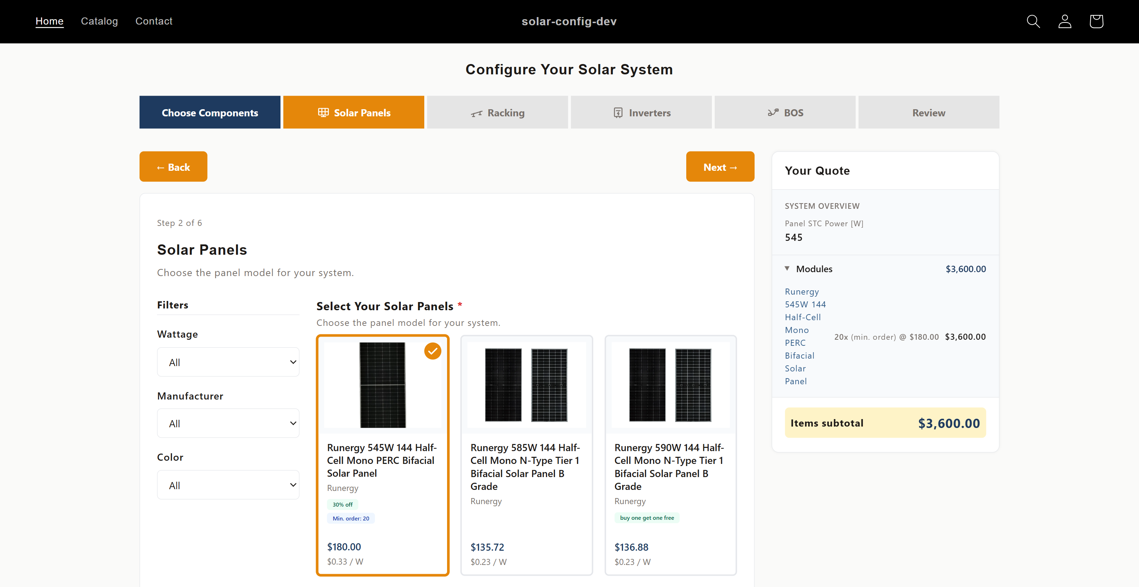Switch to the Review step tab
The image size is (1139, 587).
929,112
